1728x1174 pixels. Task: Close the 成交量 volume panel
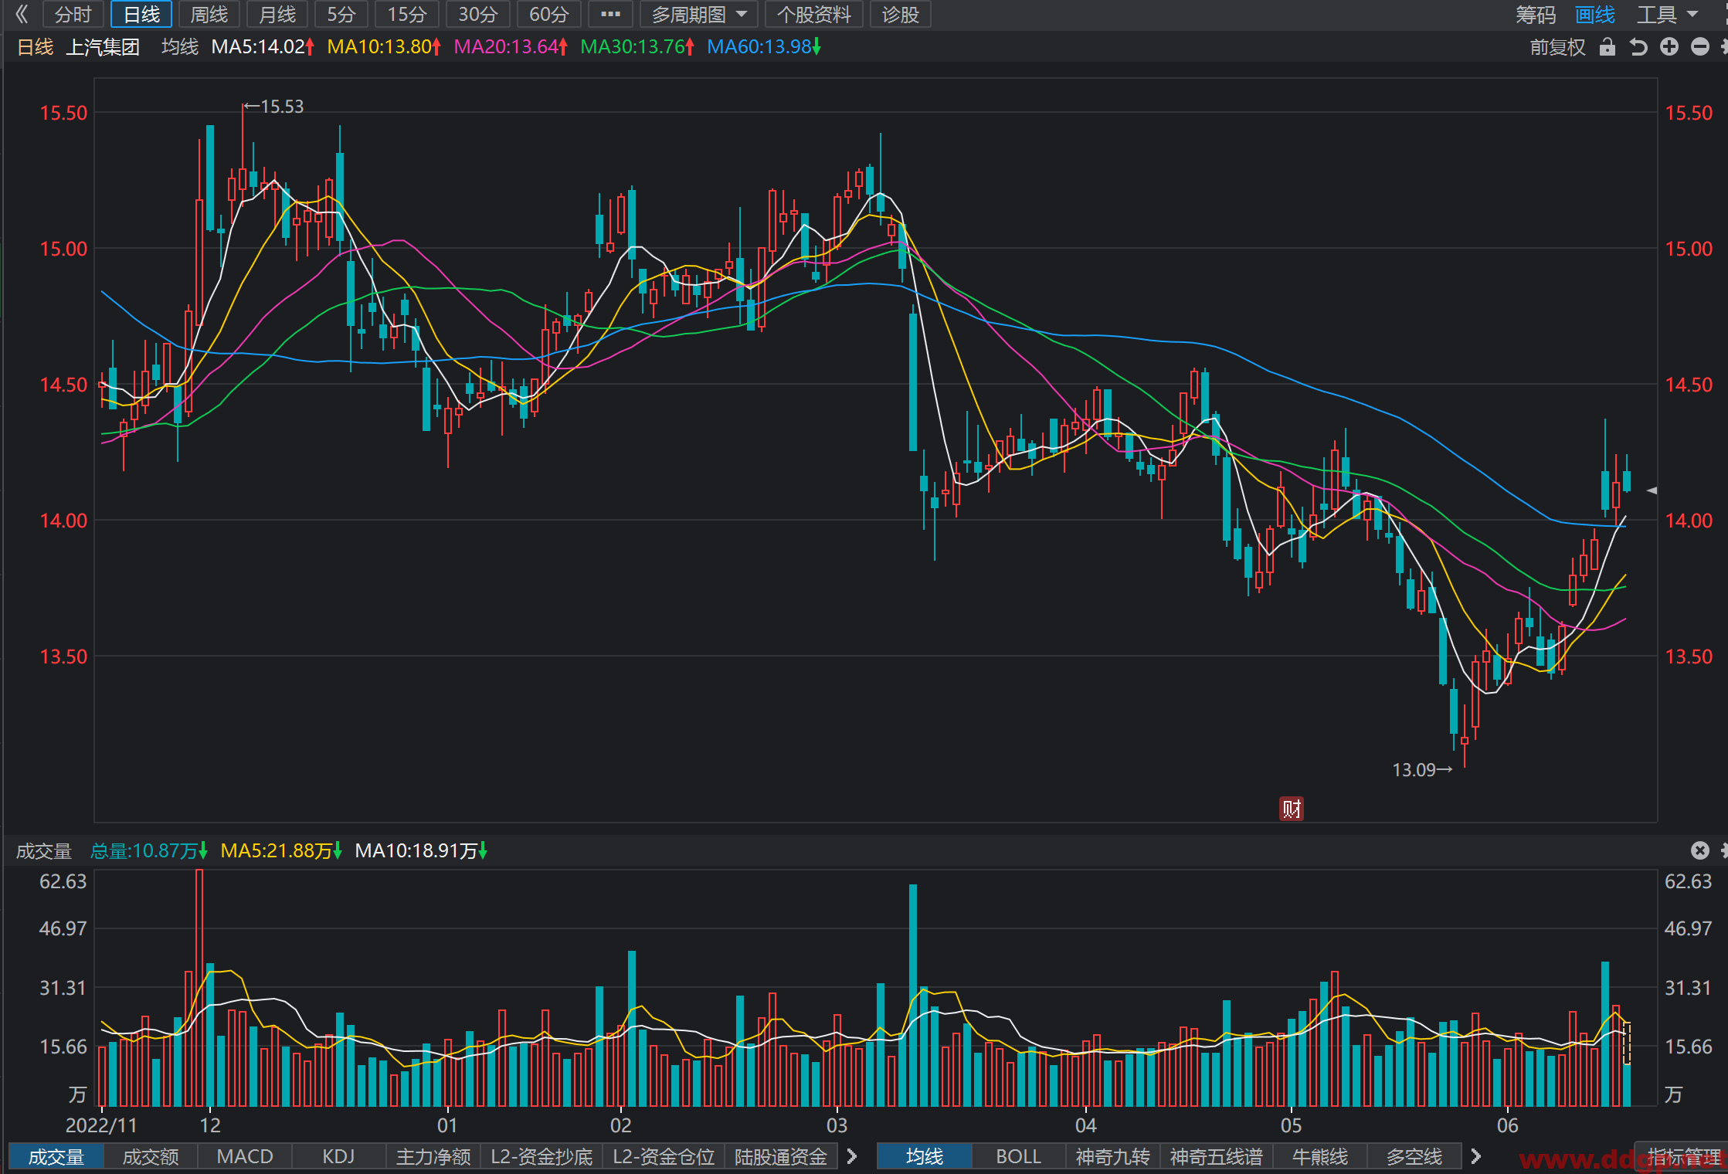pyautogui.click(x=1700, y=850)
